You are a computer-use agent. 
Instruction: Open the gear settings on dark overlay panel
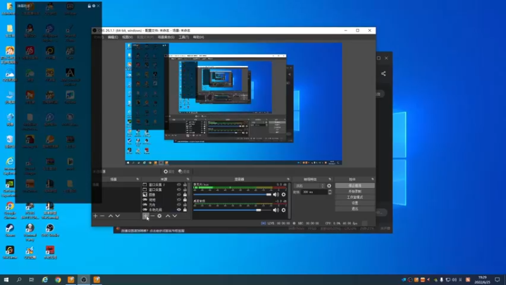click(94, 6)
